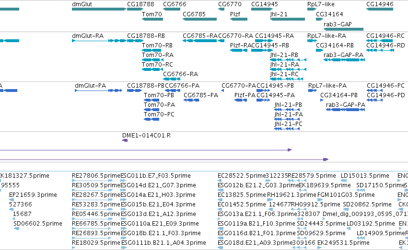Click the Tom70-RC transcript label
Screen dimensions: 408x250
(x=157, y=65)
